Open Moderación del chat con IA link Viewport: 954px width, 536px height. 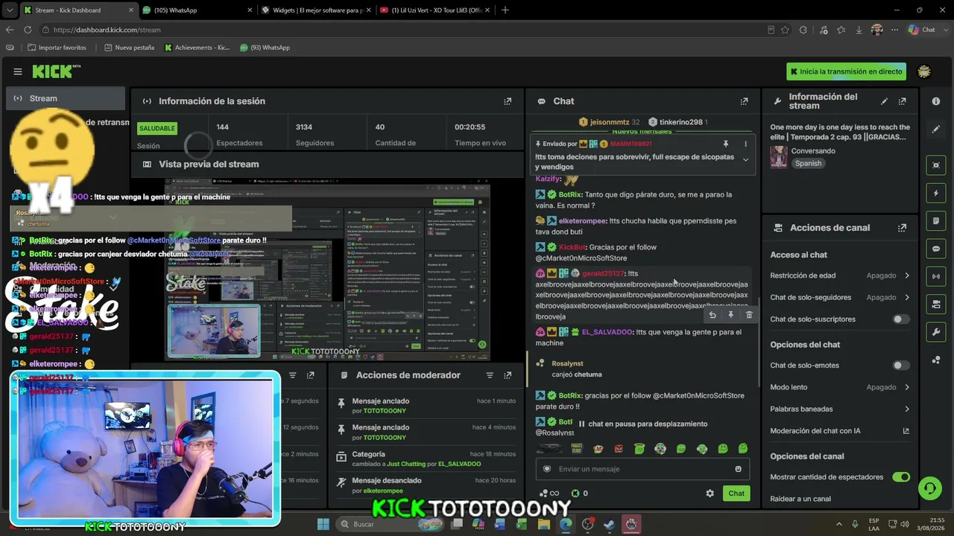click(x=840, y=430)
